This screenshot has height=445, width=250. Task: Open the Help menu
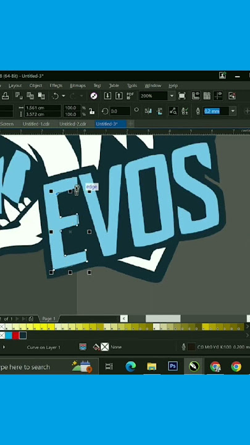point(173,85)
